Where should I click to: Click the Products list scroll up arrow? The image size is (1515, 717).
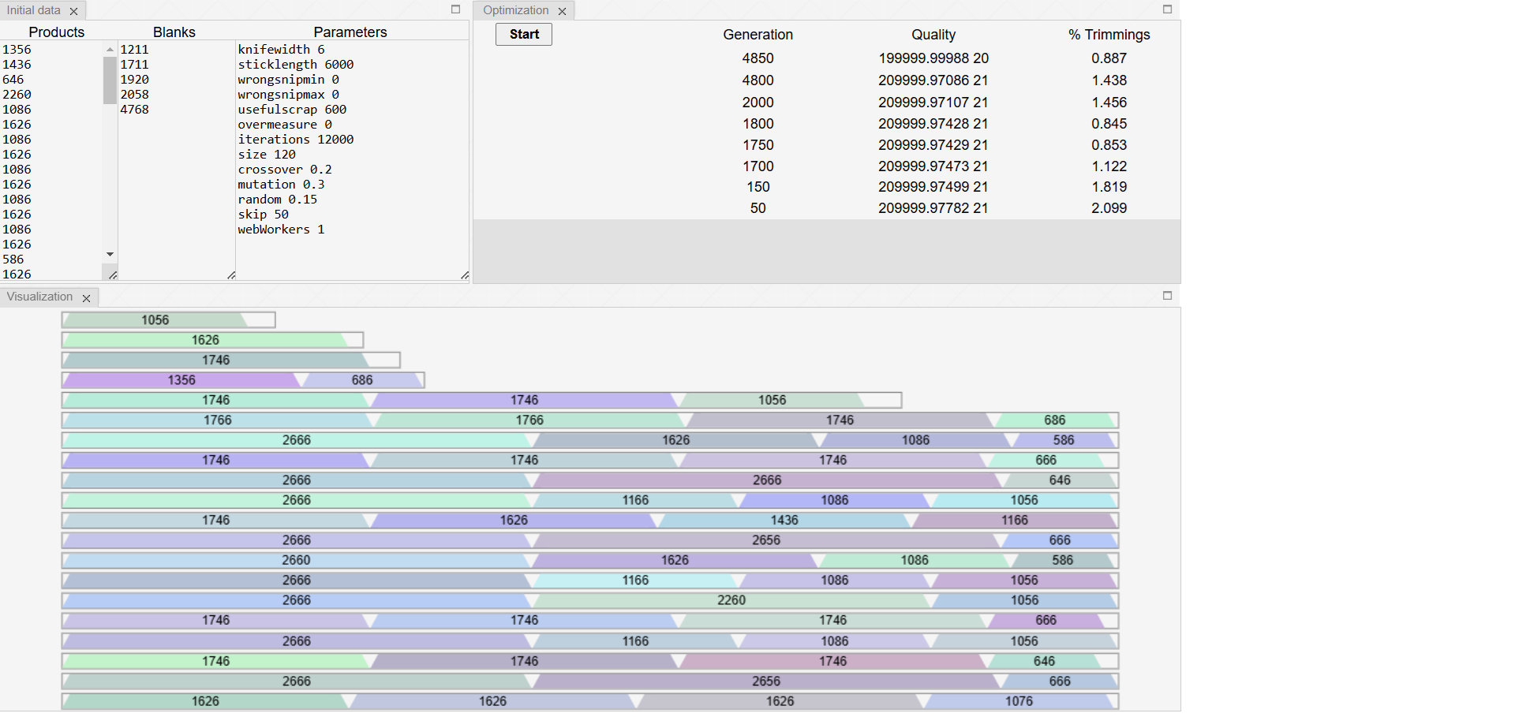point(110,49)
